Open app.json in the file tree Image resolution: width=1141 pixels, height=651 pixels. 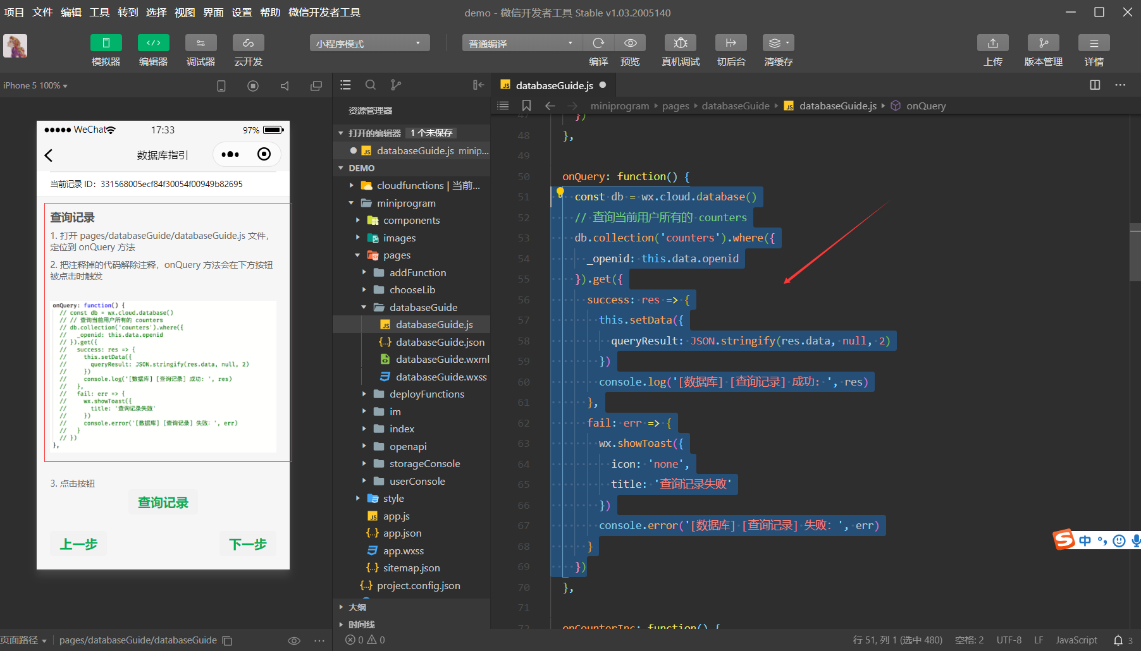tap(402, 533)
